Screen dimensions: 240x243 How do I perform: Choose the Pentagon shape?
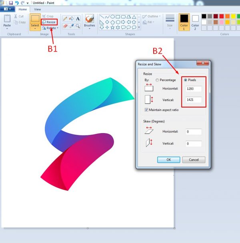point(113,22)
